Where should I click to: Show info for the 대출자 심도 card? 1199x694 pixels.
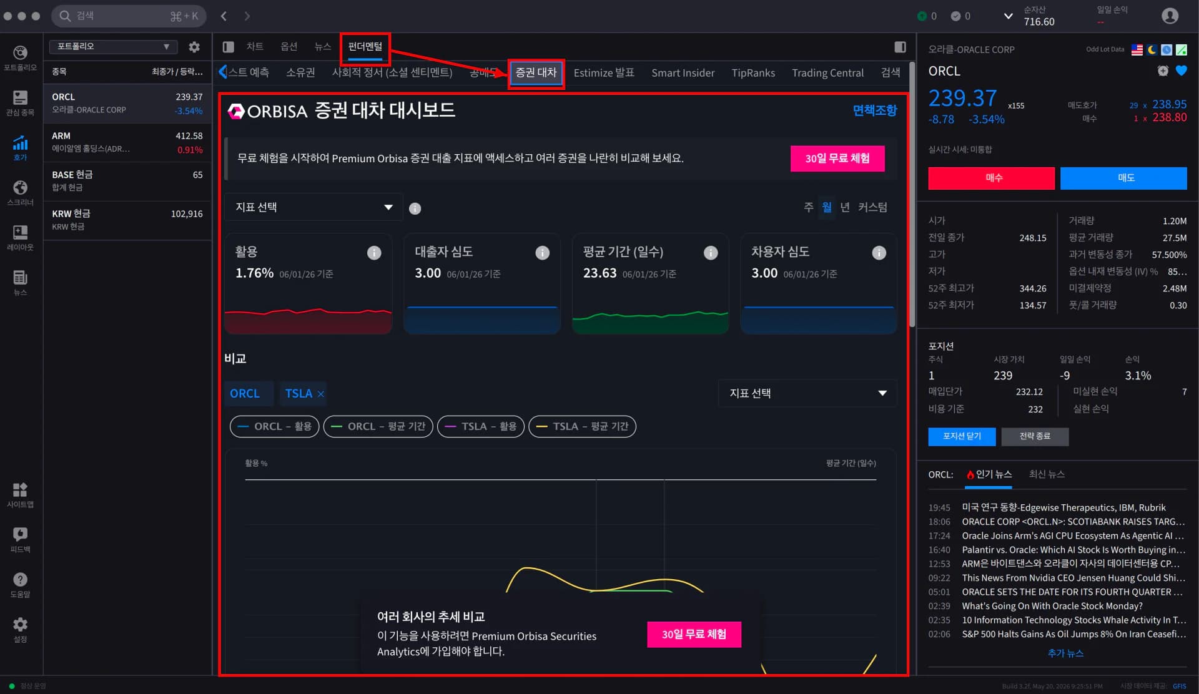(x=543, y=253)
